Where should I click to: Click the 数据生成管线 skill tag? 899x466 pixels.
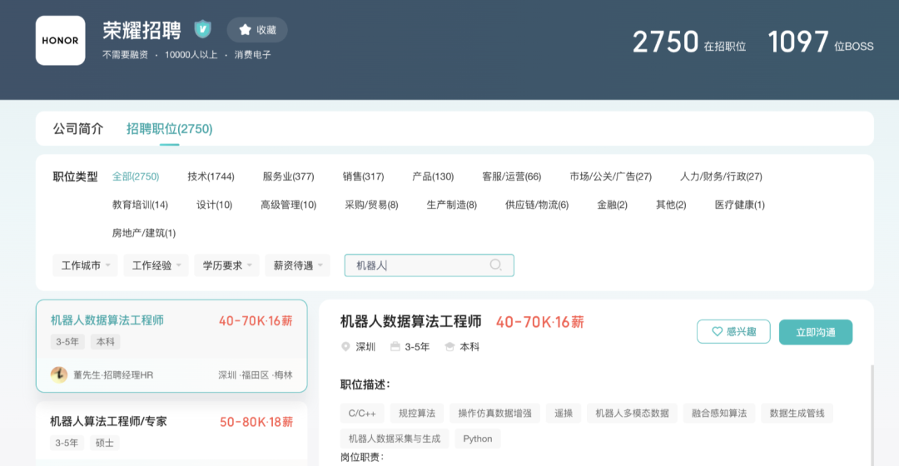click(x=797, y=414)
